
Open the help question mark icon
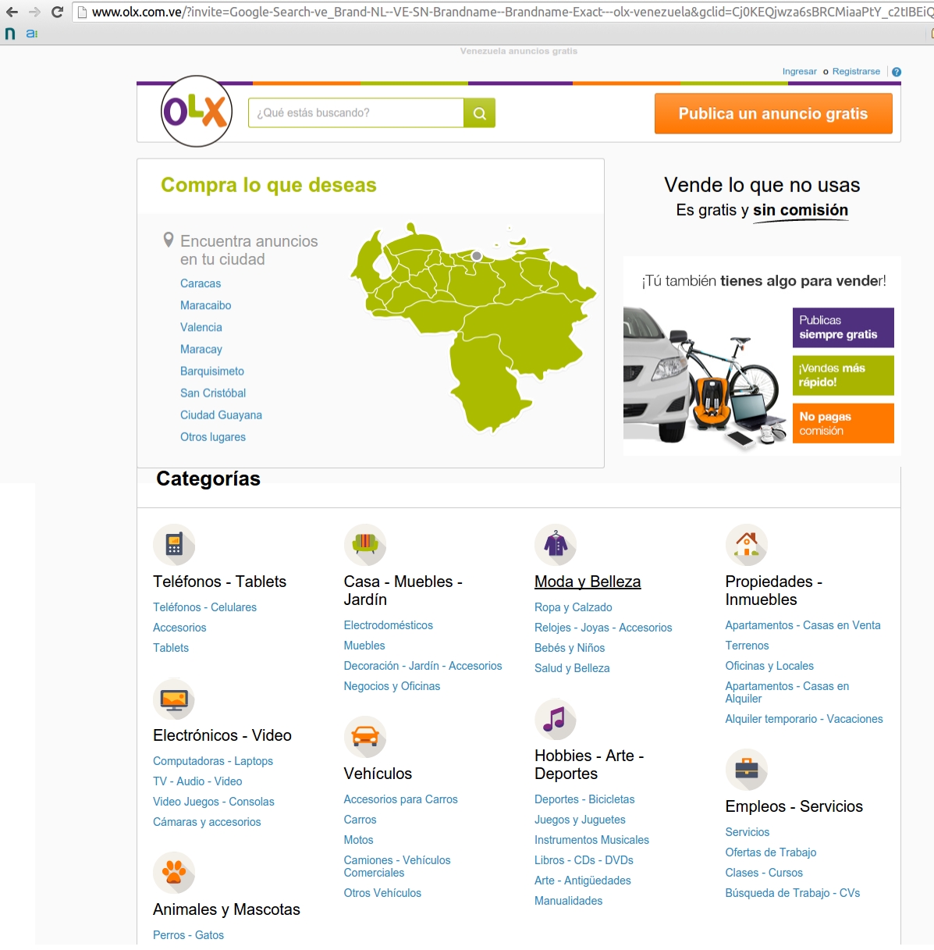897,72
